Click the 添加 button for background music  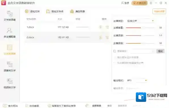[x=160, y=51]
